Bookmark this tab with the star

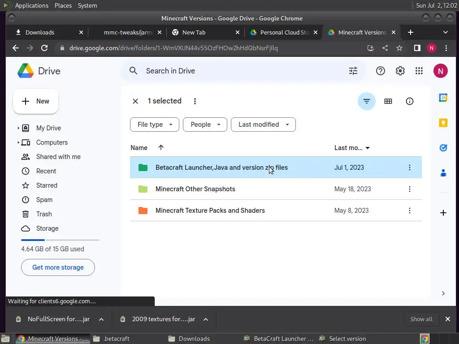[399, 48]
